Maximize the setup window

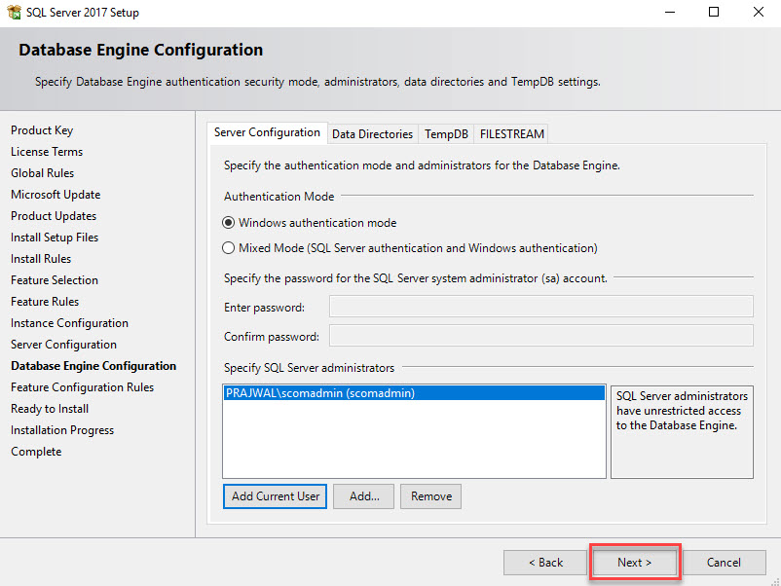pos(714,12)
